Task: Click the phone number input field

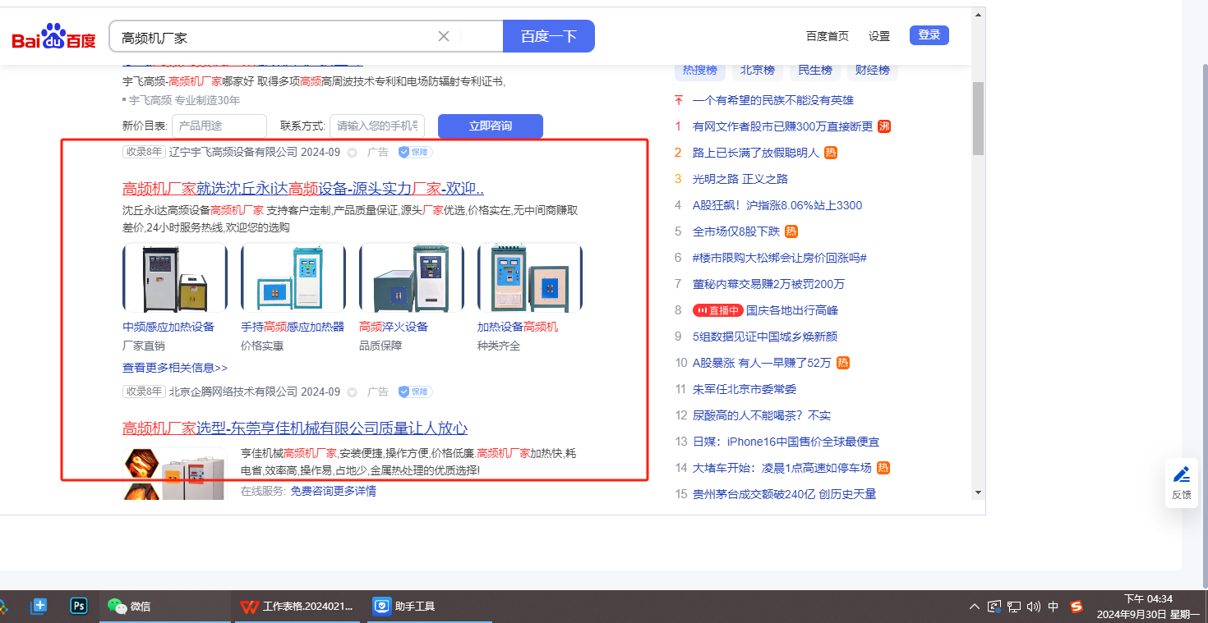Action: 377,126
